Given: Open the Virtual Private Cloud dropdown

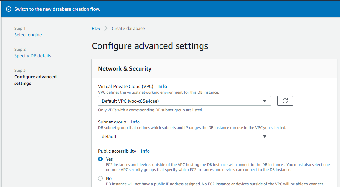Looking at the screenshot, I should [184, 101].
